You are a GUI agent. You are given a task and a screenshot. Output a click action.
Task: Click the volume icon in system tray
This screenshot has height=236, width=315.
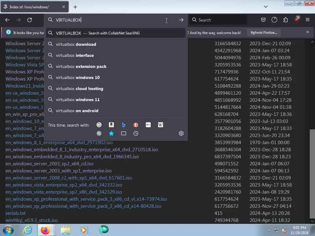[284, 230]
